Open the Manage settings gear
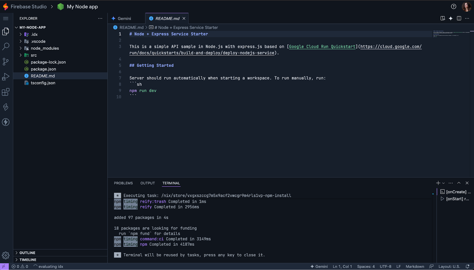 click(x=6, y=255)
